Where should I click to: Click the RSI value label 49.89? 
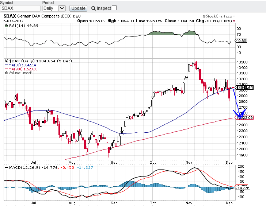coord(241,41)
